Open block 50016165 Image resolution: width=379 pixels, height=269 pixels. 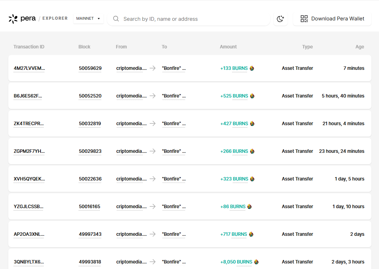pos(89,206)
